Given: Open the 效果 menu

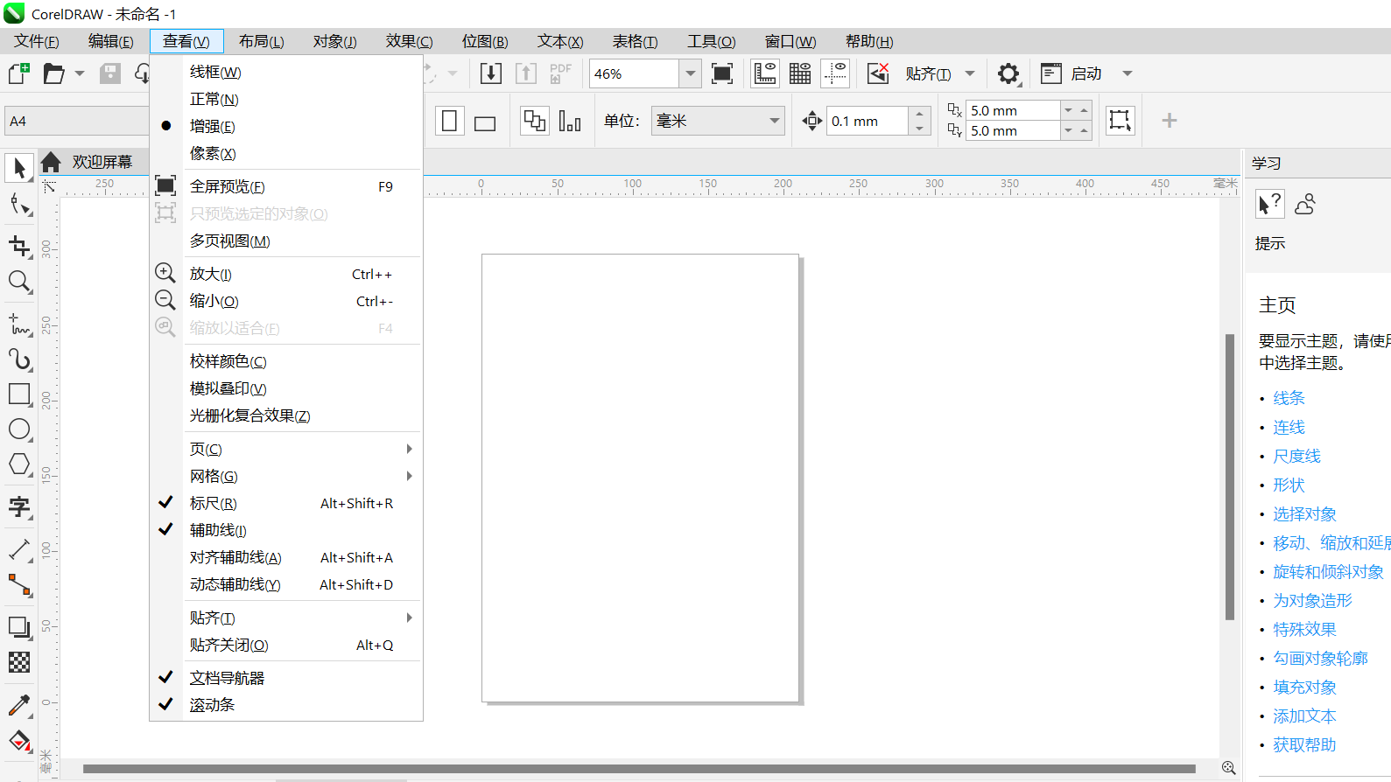Looking at the screenshot, I should click(x=410, y=41).
